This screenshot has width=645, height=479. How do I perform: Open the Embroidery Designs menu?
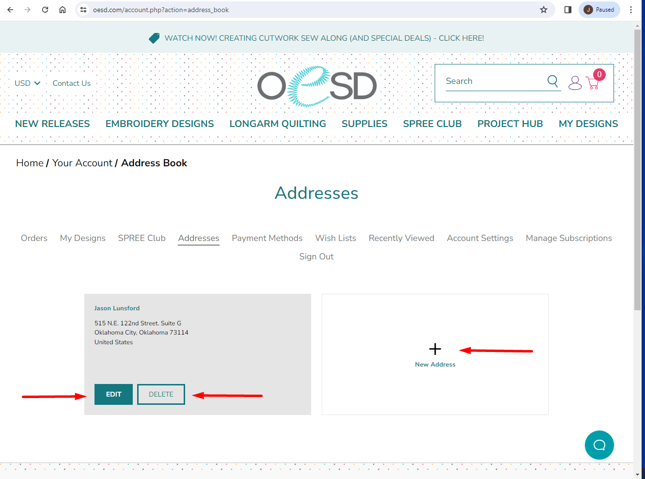[159, 124]
